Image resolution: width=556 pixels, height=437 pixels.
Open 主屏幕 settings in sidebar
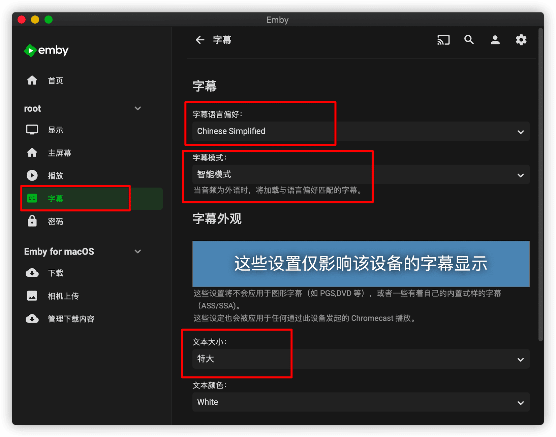[59, 153]
